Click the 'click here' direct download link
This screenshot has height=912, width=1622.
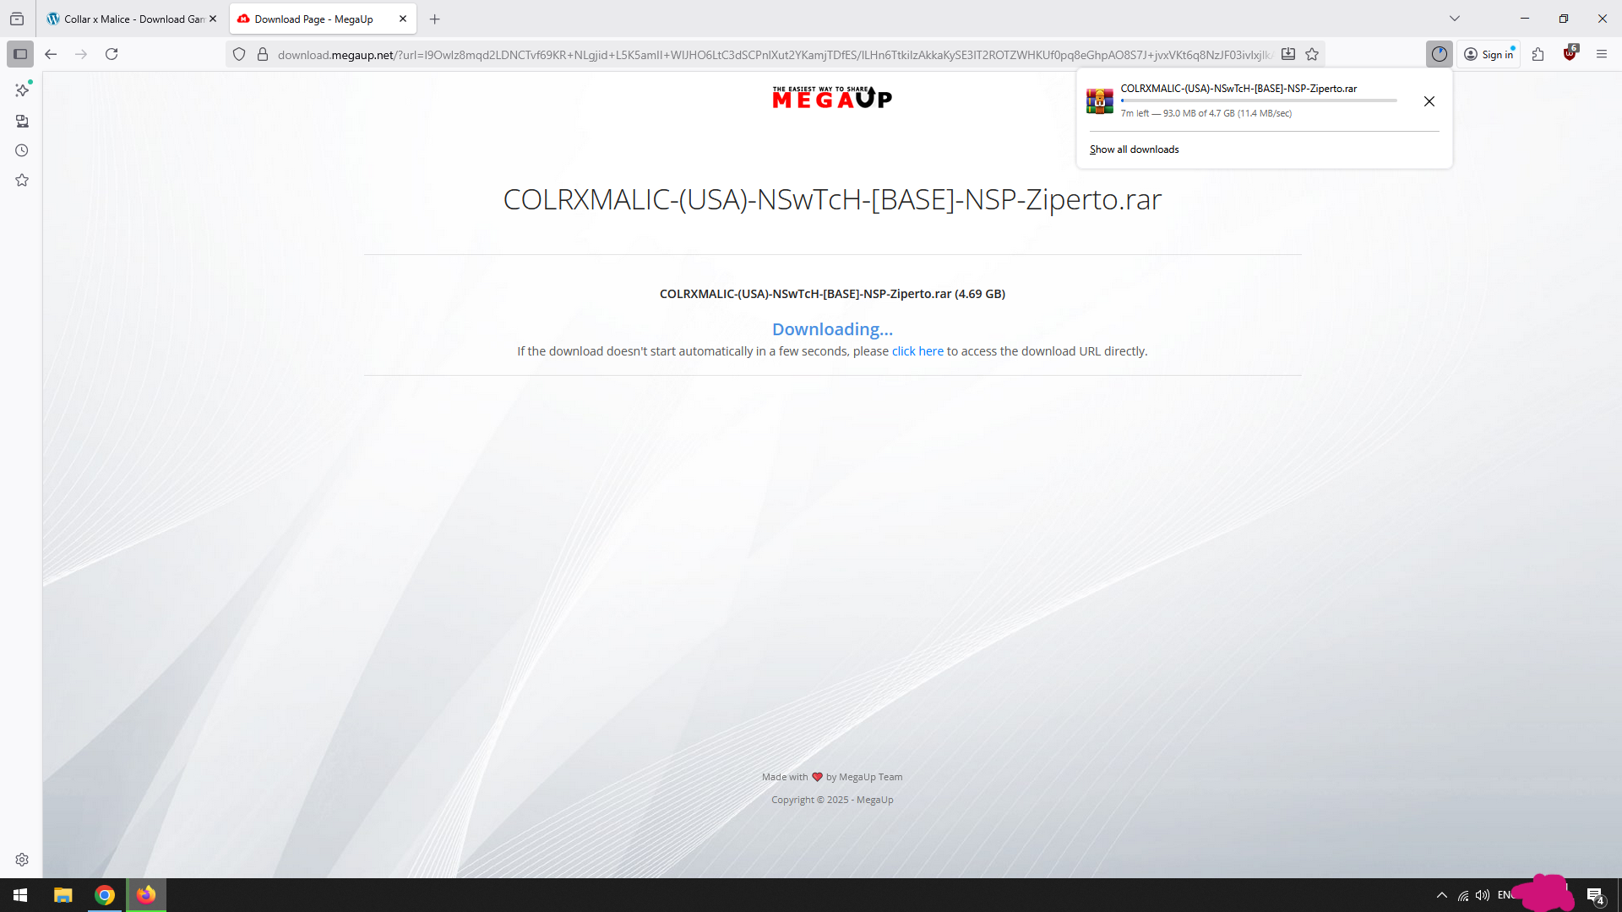[x=917, y=351]
